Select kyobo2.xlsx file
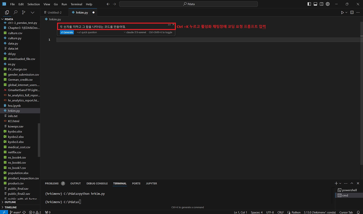Screen dimensions: 363x214 [x=16, y=137]
